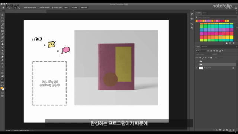Open the collapsed Brush Settings panel icon
Viewport: 238px width, 134px height.
[x=192, y=24]
